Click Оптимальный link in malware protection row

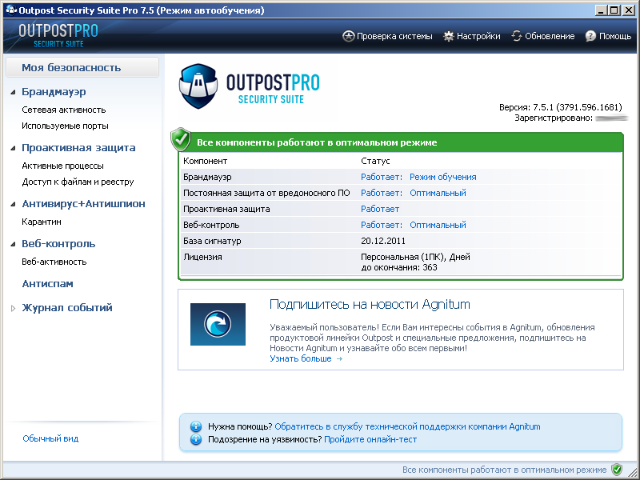pos(438,193)
